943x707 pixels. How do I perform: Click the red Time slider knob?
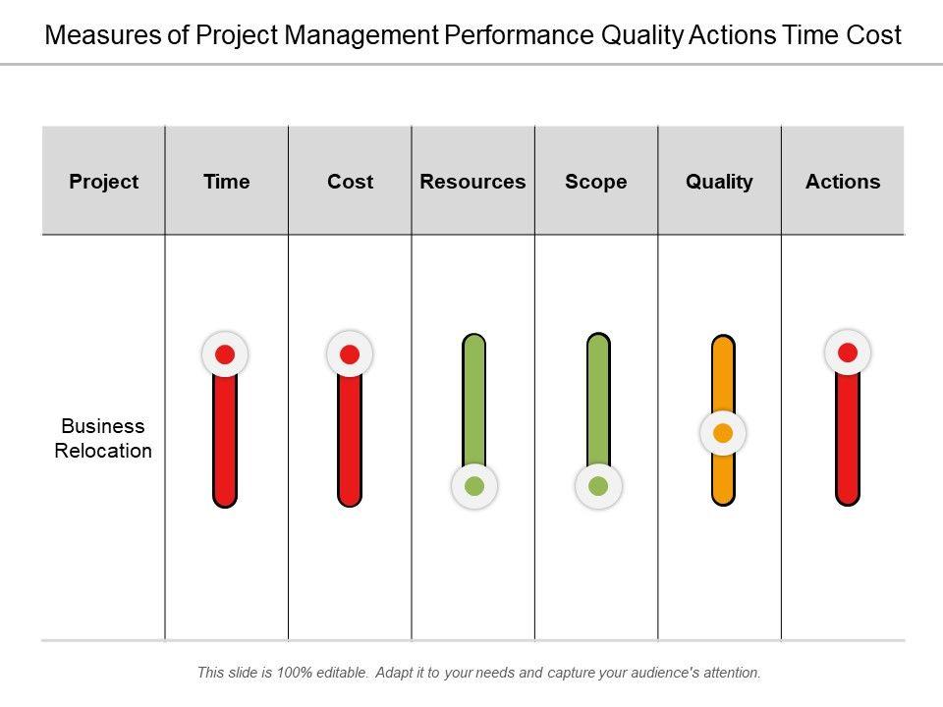point(225,354)
